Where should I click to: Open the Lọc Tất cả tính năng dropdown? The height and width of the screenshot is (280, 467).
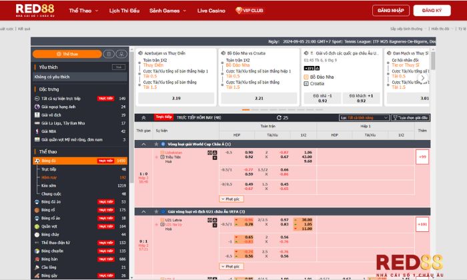tap(364, 117)
